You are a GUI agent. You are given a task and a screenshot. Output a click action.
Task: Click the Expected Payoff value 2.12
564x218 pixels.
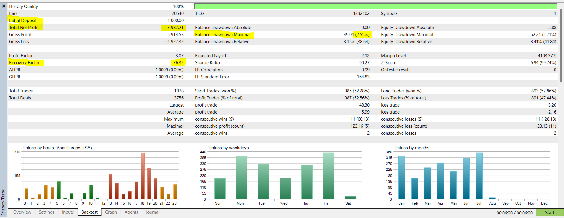tap(365, 56)
